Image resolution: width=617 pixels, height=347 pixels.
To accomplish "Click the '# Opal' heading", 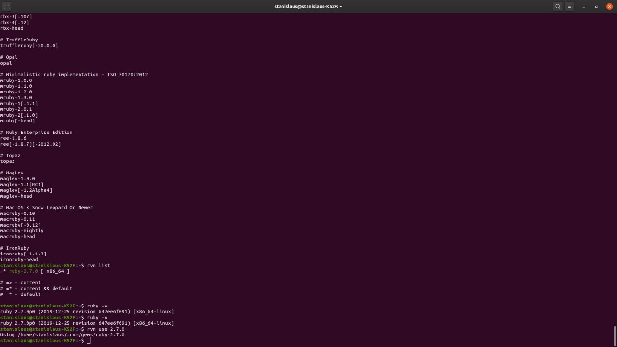I will (x=9, y=57).
